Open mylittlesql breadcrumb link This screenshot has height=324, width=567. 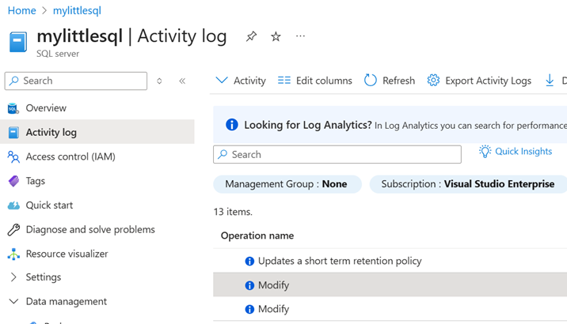[x=77, y=10]
